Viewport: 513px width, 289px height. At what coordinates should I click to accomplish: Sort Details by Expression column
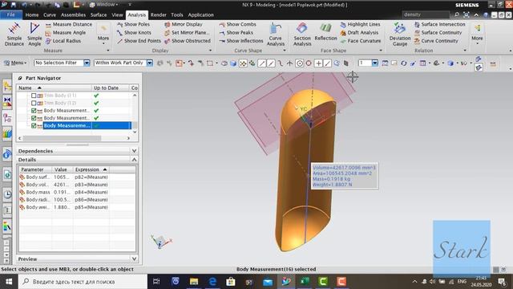click(x=91, y=169)
